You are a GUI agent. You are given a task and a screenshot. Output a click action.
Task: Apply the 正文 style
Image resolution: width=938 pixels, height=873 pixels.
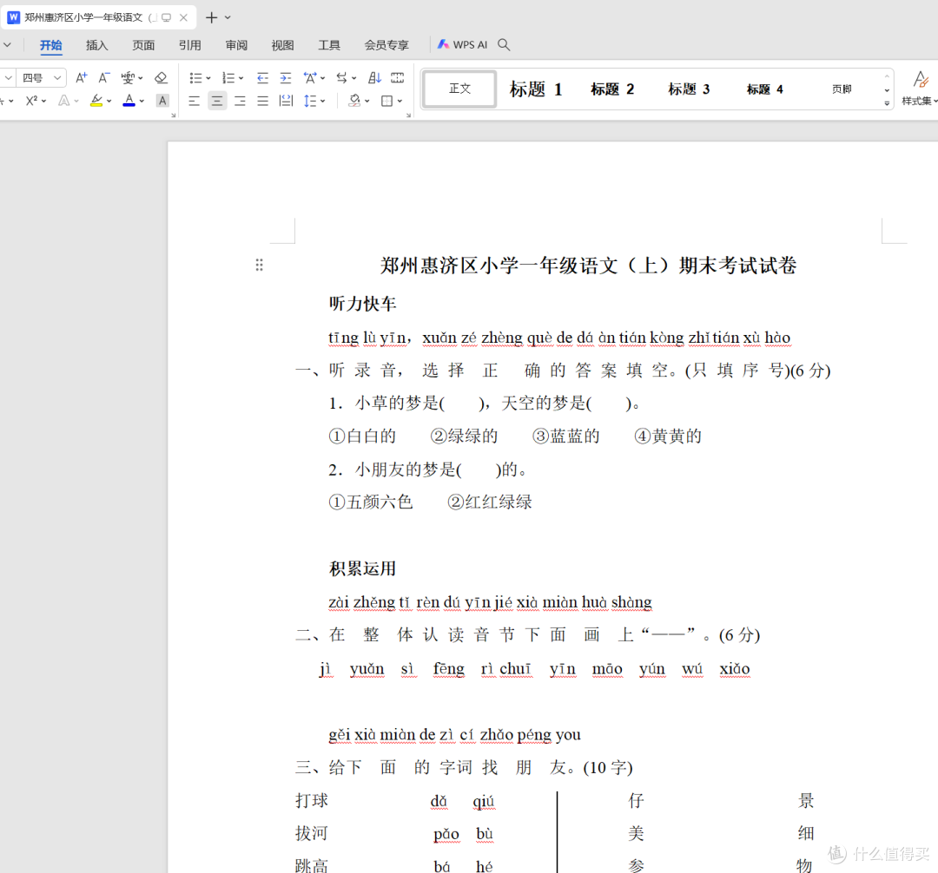[x=459, y=89]
